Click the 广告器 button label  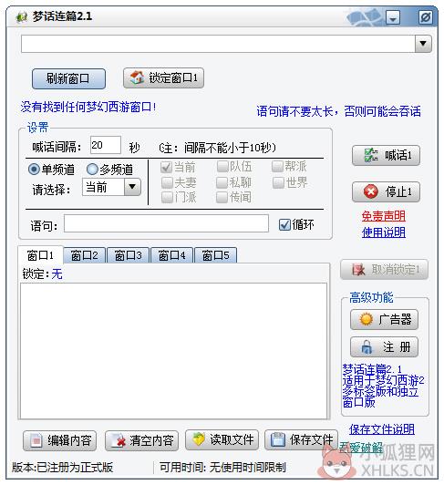(x=395, y=319)
